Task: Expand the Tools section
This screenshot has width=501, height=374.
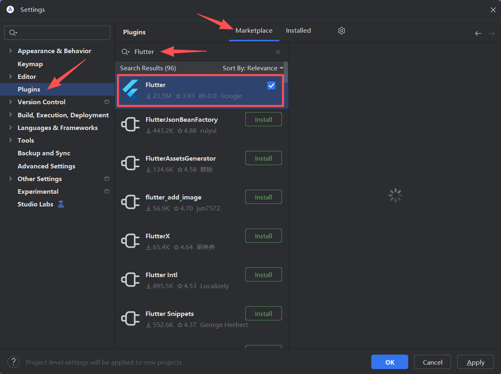Action: (10, 140)
